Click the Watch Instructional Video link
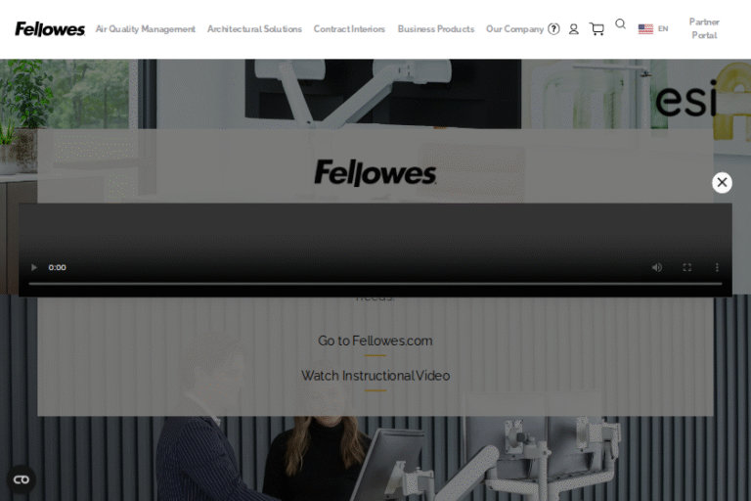Image resolution: width=751 pixels, height=501 pixels. [x=375, y=376]
